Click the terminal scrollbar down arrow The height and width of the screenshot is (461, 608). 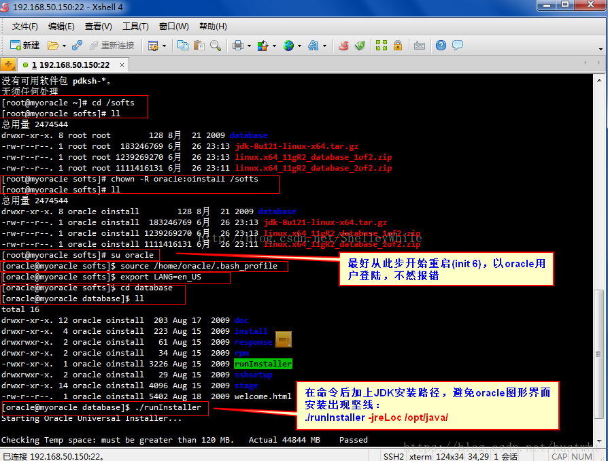(599, 441)
